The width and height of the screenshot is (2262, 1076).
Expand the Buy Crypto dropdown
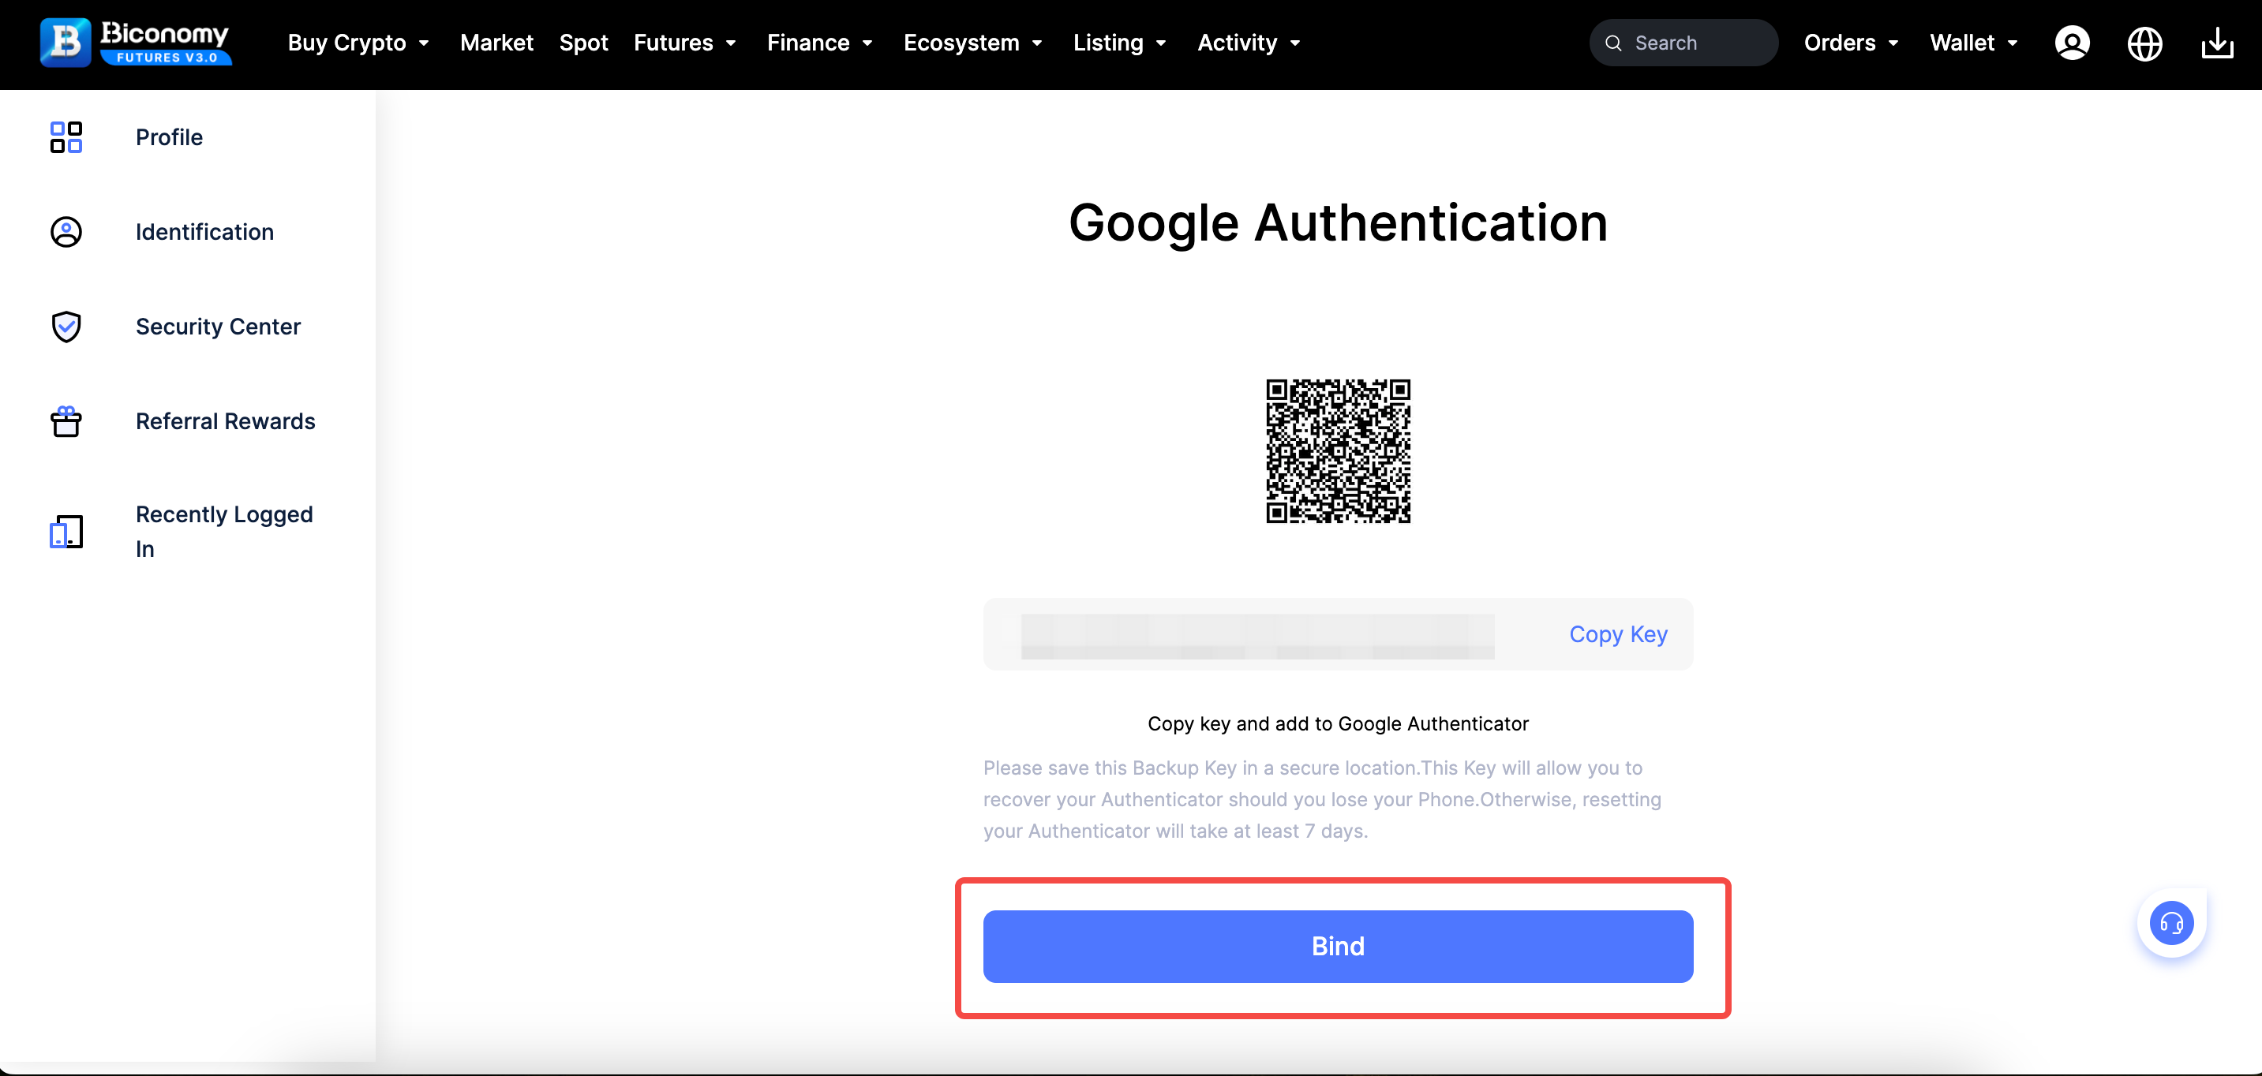[x=358, y=43]
